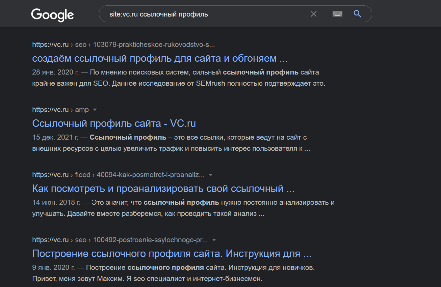The image size is (441, 287).
Task: Open the on-screen keyboard input tool
Action: tap(337, 14)
